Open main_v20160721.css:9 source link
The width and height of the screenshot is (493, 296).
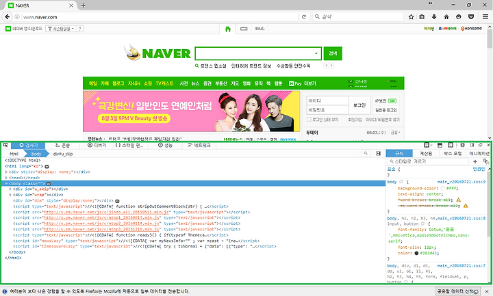pyautogui.click(x=462, y=182)
